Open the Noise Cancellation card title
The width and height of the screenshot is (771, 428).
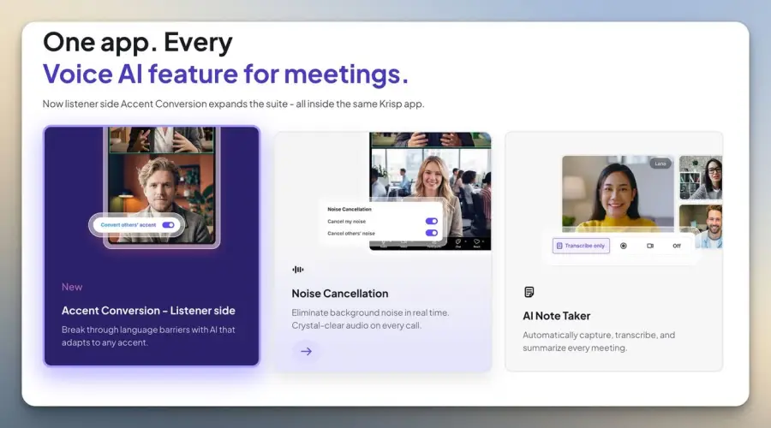coord(340,294)
